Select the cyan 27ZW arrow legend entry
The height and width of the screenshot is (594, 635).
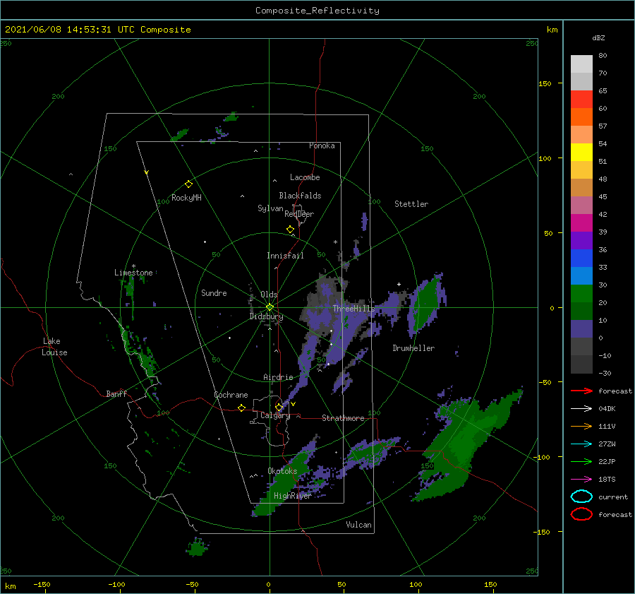581,444
